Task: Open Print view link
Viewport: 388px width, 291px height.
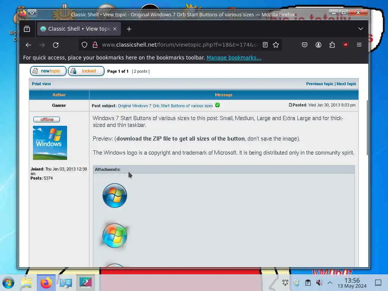Action: [x=41, y=84]
